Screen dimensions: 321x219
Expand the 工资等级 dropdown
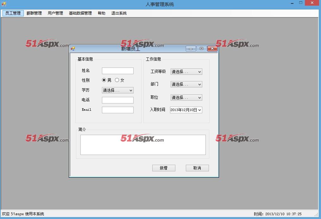point(186,72)
